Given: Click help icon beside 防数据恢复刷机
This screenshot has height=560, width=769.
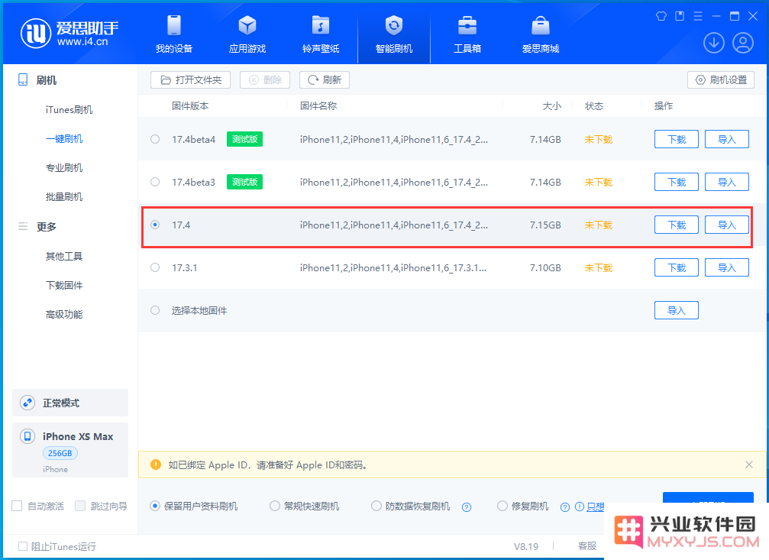Looking at the screenshot, I should coord(467,507).
